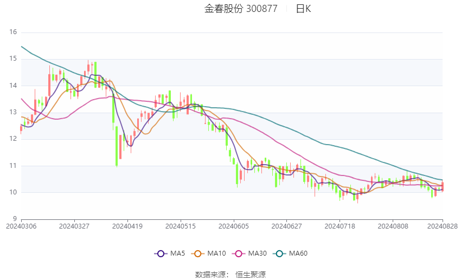Viewport: 461px width, 280px height.
Task: Click the 12 price axis label
Action: (x=13, y=139)
